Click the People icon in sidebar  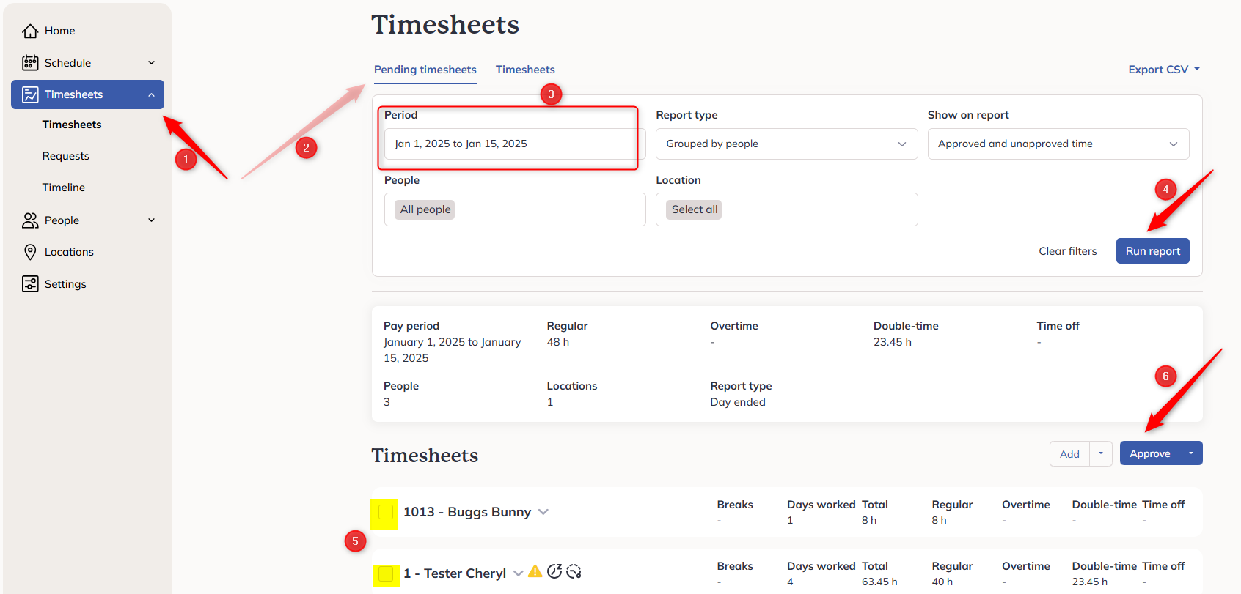[x=30, y=220]
